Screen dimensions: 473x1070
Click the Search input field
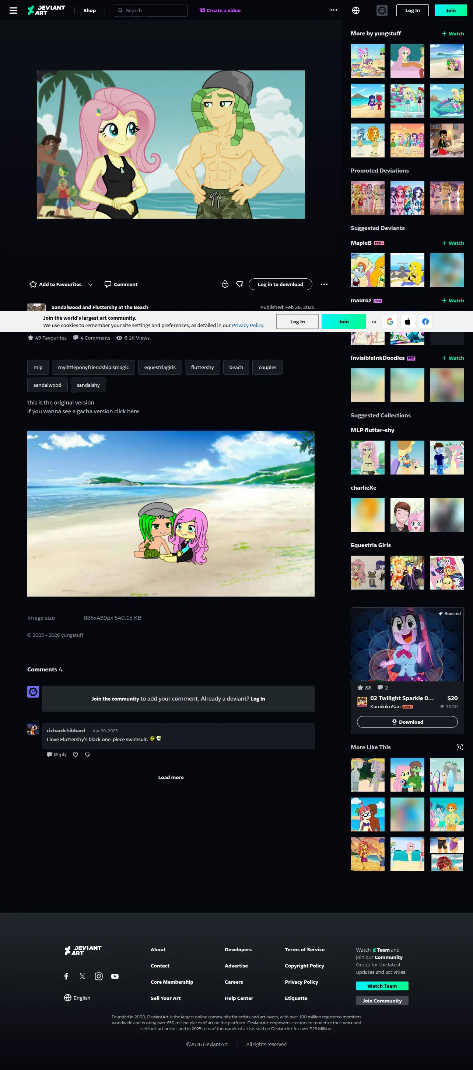click(151, 10)
